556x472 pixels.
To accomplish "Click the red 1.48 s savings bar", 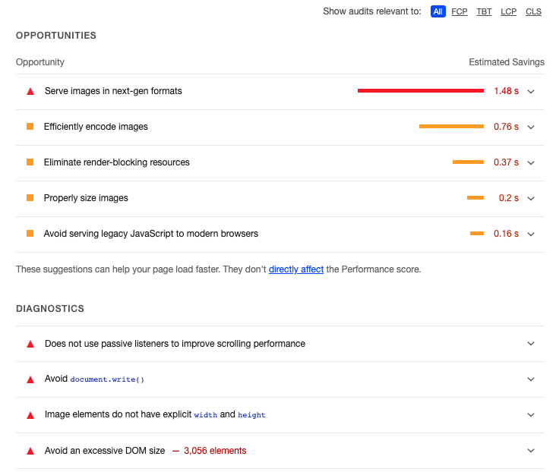I will tap(421, 91).
